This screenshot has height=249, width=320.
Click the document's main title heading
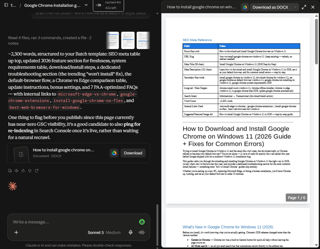point(237,136)
